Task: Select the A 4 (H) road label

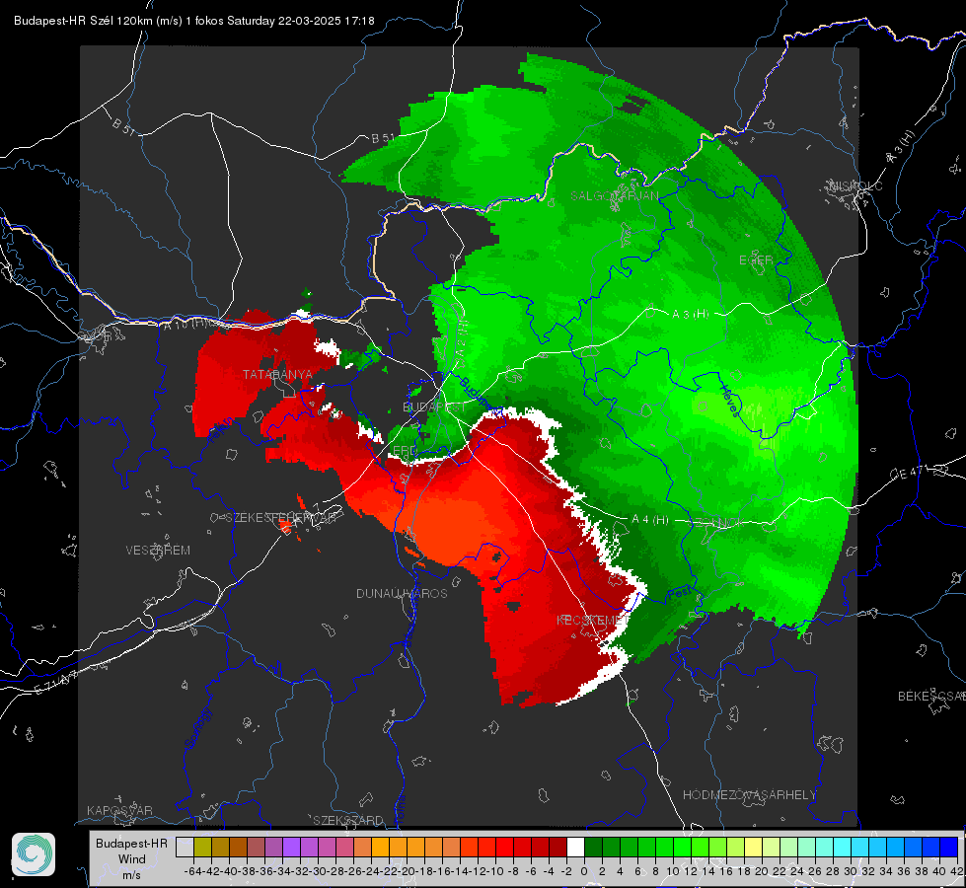Action: (650, 520)
